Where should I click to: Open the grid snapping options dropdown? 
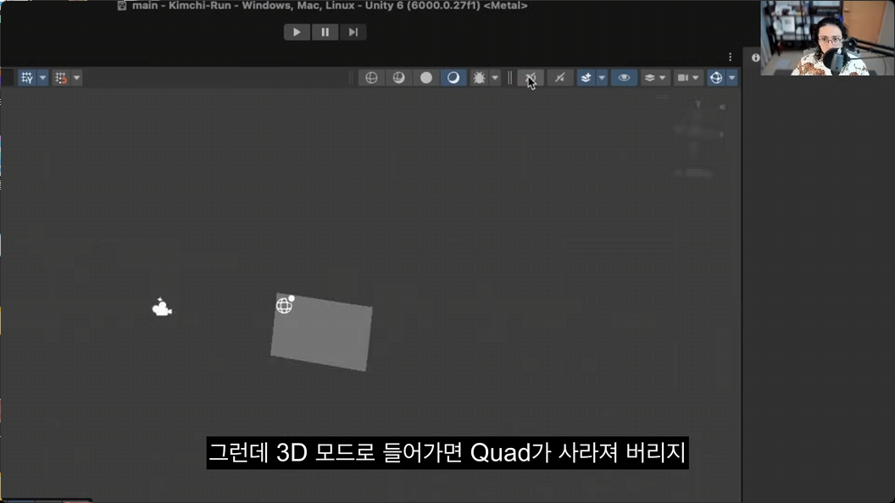click(76, 78)
